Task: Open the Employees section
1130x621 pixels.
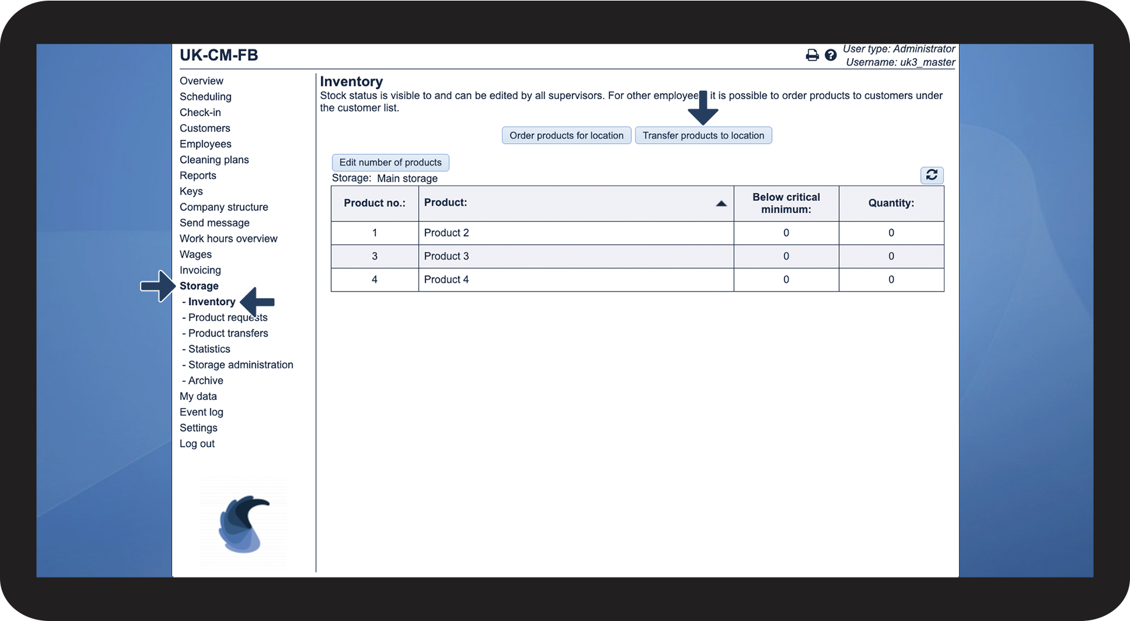Action: click(x=205, y=144)
